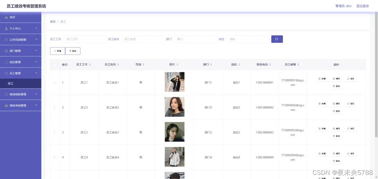Delete 员工1 using row 删除 button

336,86
